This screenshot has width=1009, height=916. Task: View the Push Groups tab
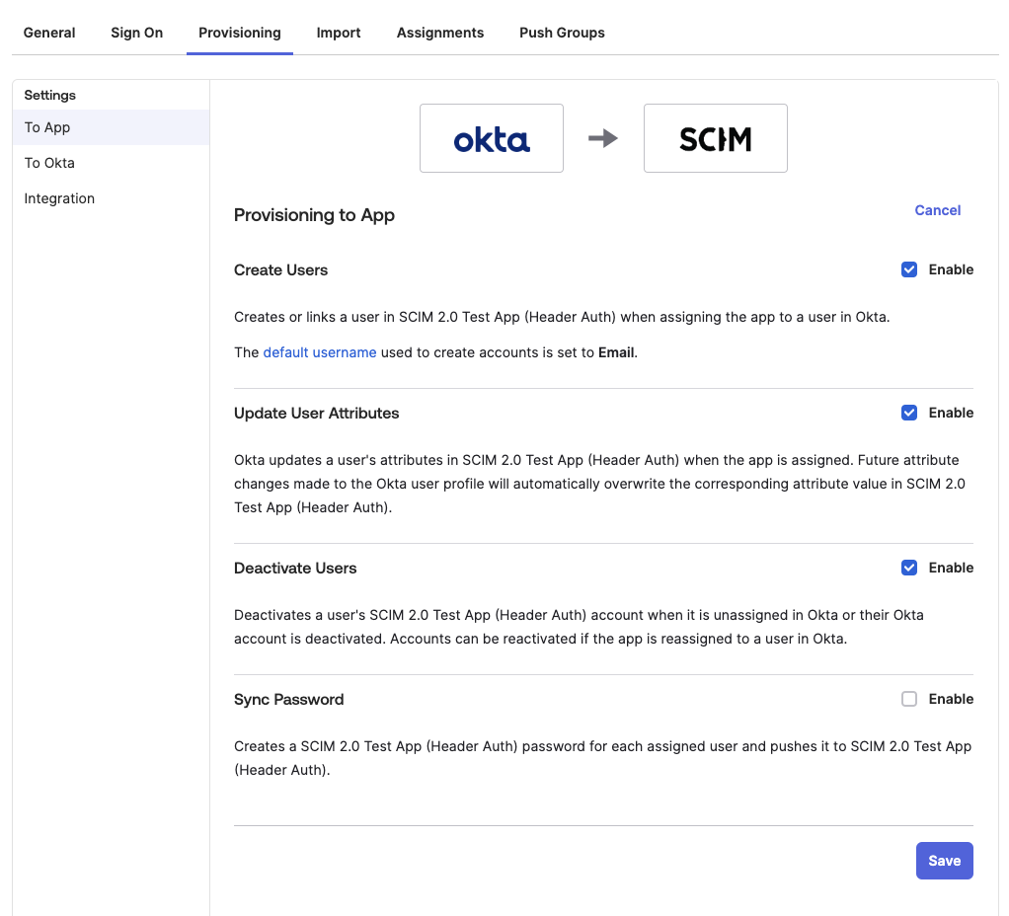click(561, 32)
